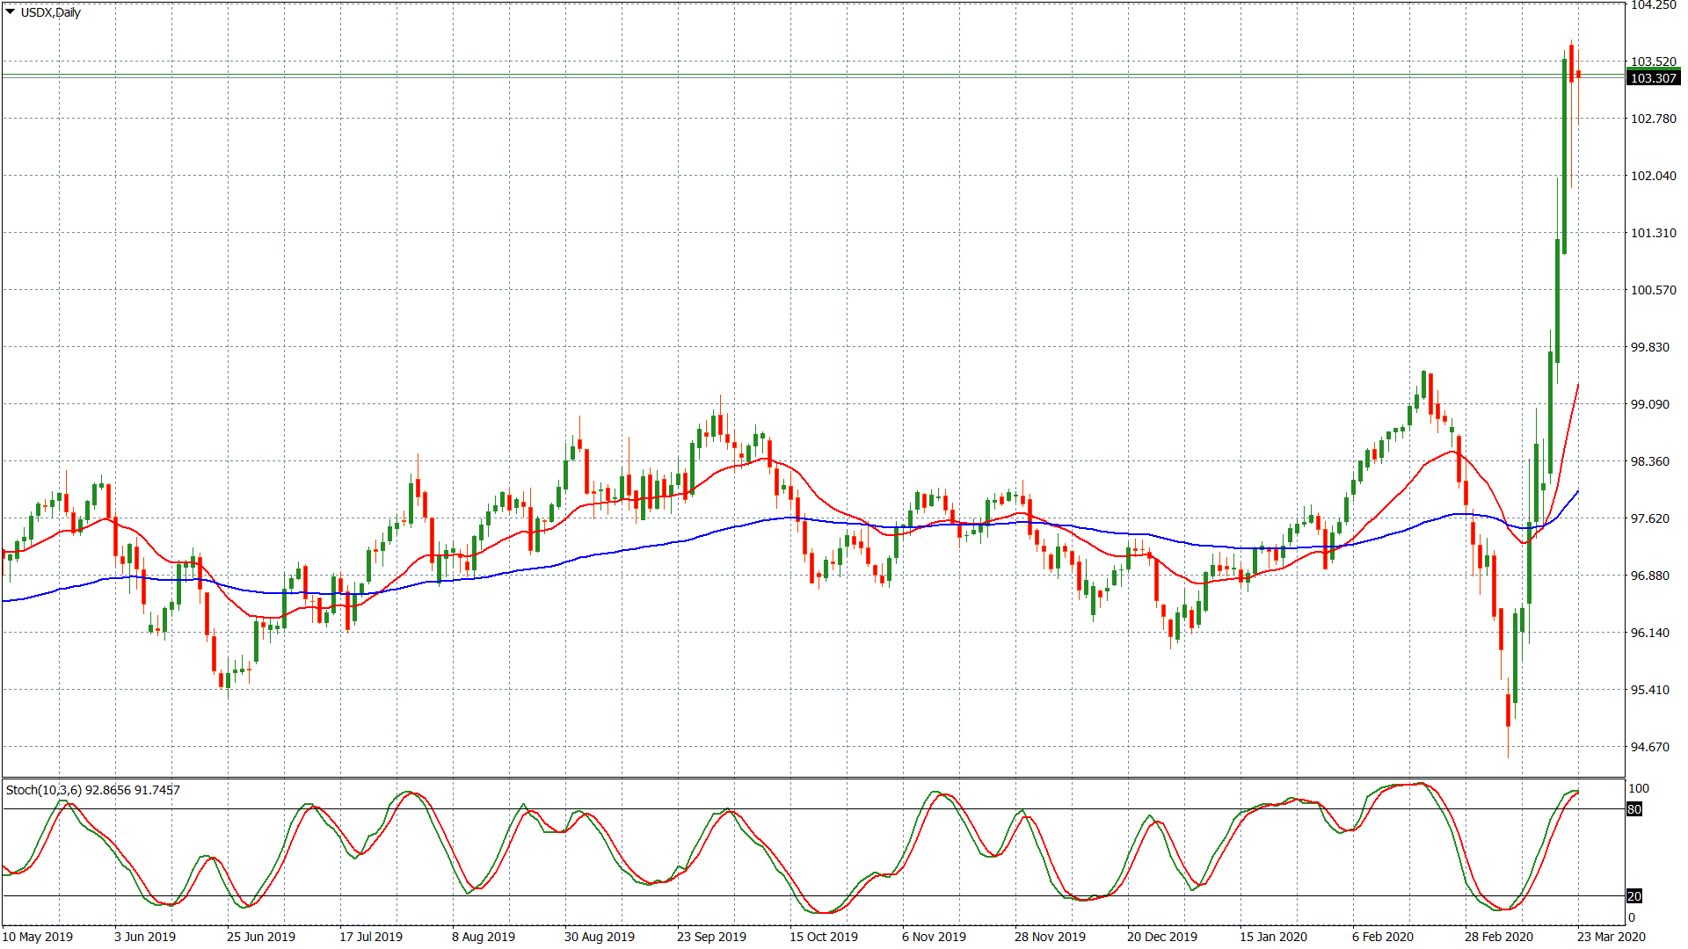Select date label 23 Mar 2020
The height and width of the screenshot is (949, 1688).
coord(1612,937)
